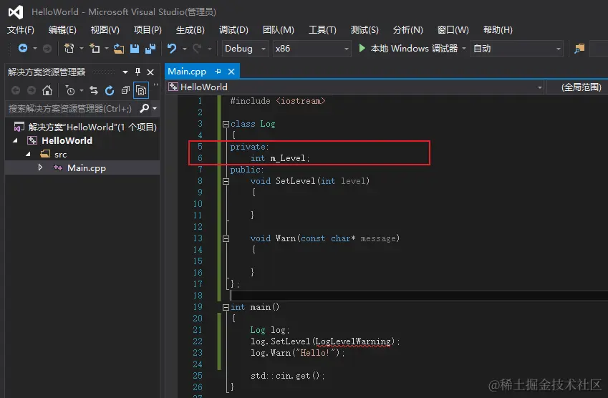The height and width of the screenshot is (398, 608).
Task: Click the Add New Item toolbar icon
Action: tap(95, 48)
